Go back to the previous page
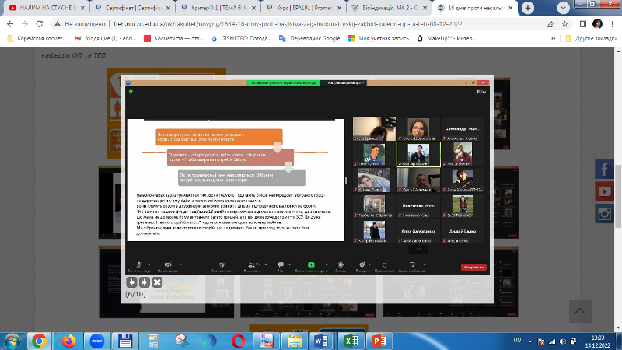The image size is (622, 350). [x=10, y=24]
